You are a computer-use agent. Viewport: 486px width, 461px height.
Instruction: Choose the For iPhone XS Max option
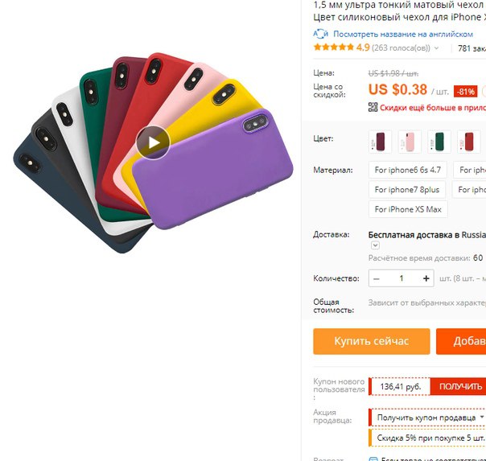pos(408,209)
